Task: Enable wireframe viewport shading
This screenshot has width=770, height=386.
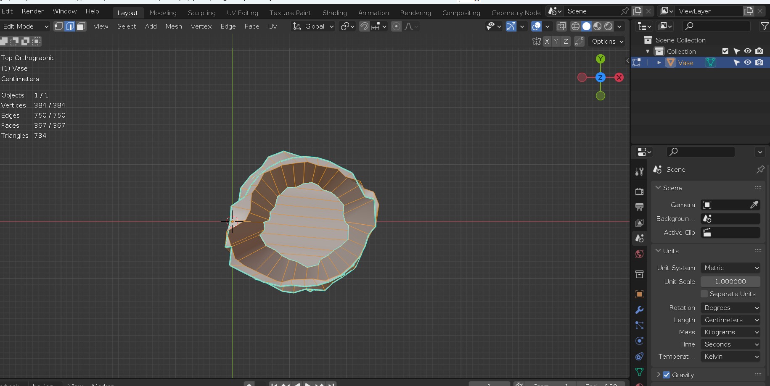Action: click(575, 26)
